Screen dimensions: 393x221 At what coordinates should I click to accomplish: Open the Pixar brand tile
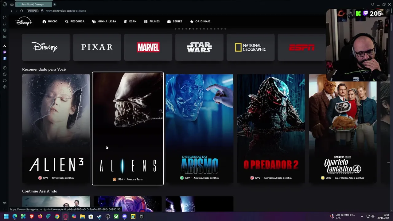point(97,47)
